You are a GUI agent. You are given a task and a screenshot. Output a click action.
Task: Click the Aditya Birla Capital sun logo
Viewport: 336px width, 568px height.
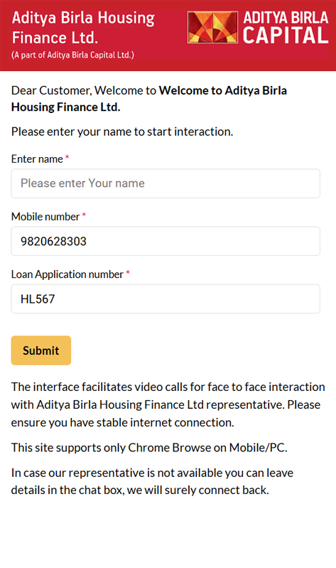point(212,28)
